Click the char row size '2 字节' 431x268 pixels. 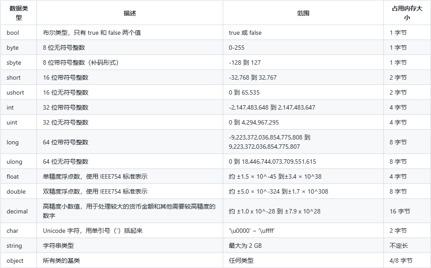pyautogui.click(x=398, y=231)
